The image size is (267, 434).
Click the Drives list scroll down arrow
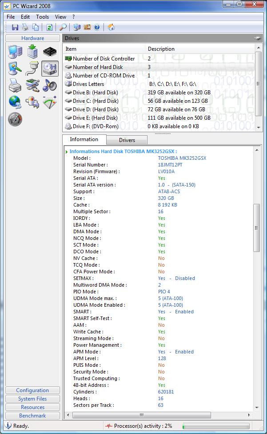pyautogui.click(x=259, y=127)
